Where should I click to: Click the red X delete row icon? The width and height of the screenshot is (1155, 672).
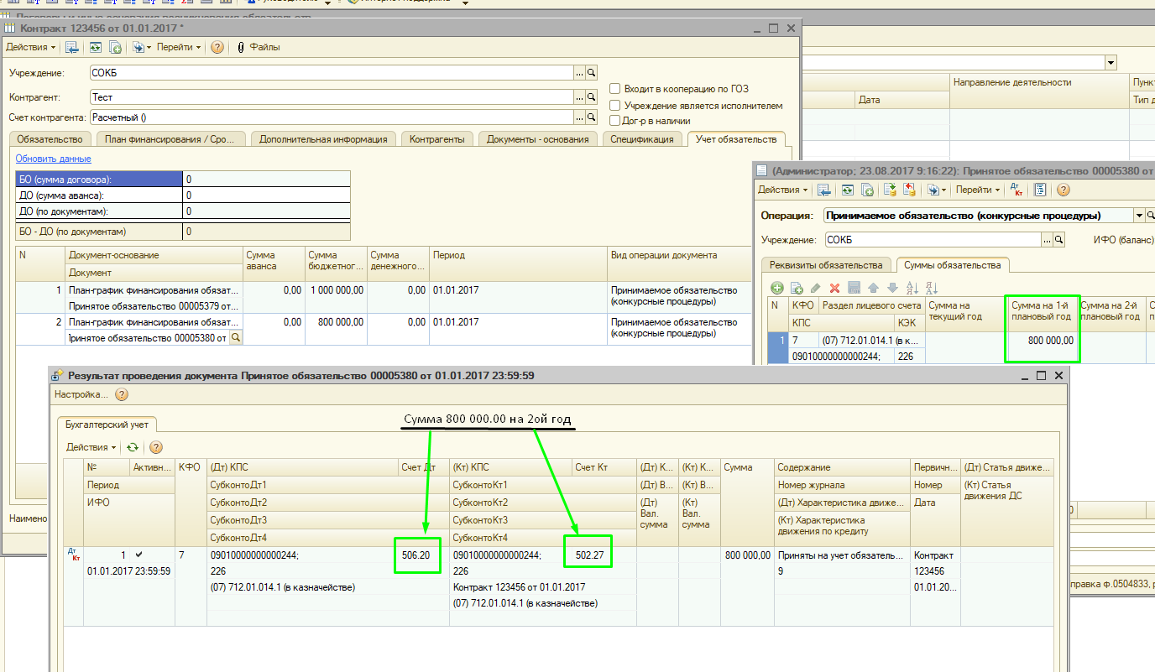834,288
